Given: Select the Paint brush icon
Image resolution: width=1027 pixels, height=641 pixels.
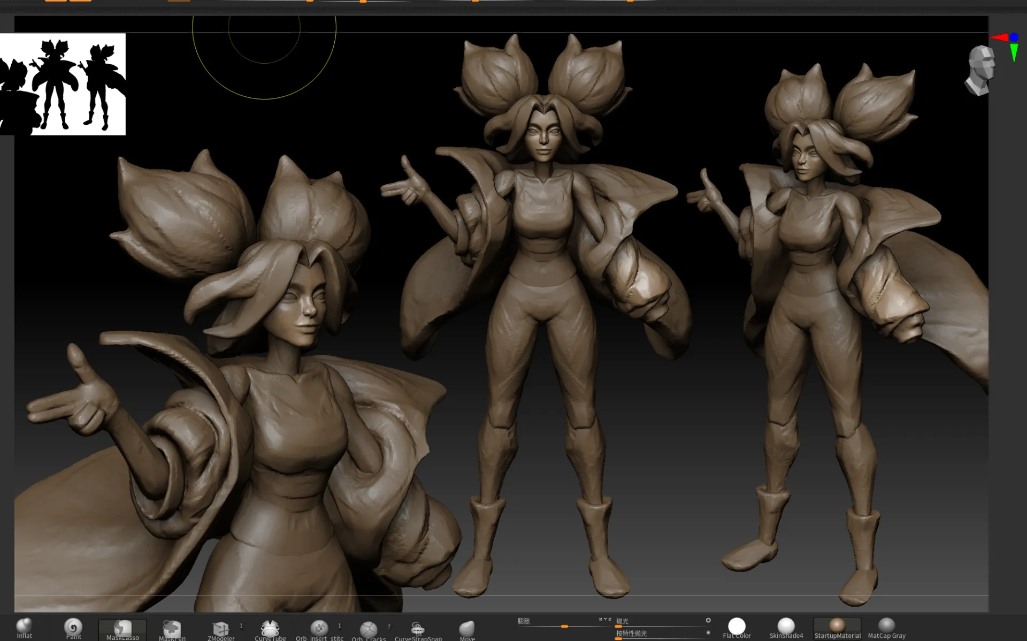Looking at the screenshot, I should point(73,627).
